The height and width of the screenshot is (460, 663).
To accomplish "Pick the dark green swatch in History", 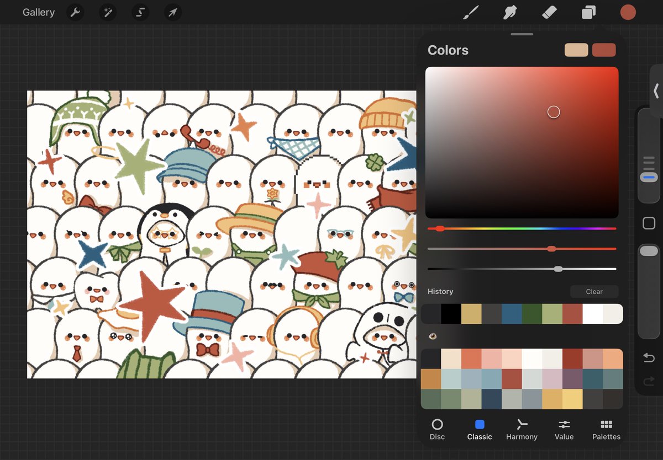I will tap(532, 314).
